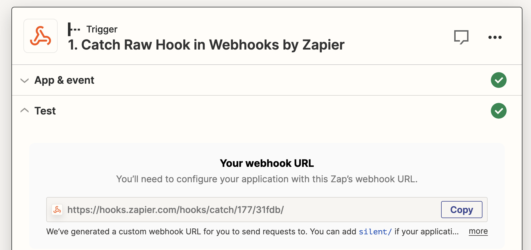Open the comment bubble for this step
Screen dimensions: 531x250
(462, 37)
